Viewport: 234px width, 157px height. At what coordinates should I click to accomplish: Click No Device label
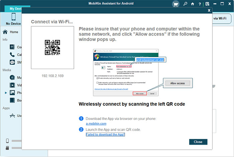tap(13, 24)
